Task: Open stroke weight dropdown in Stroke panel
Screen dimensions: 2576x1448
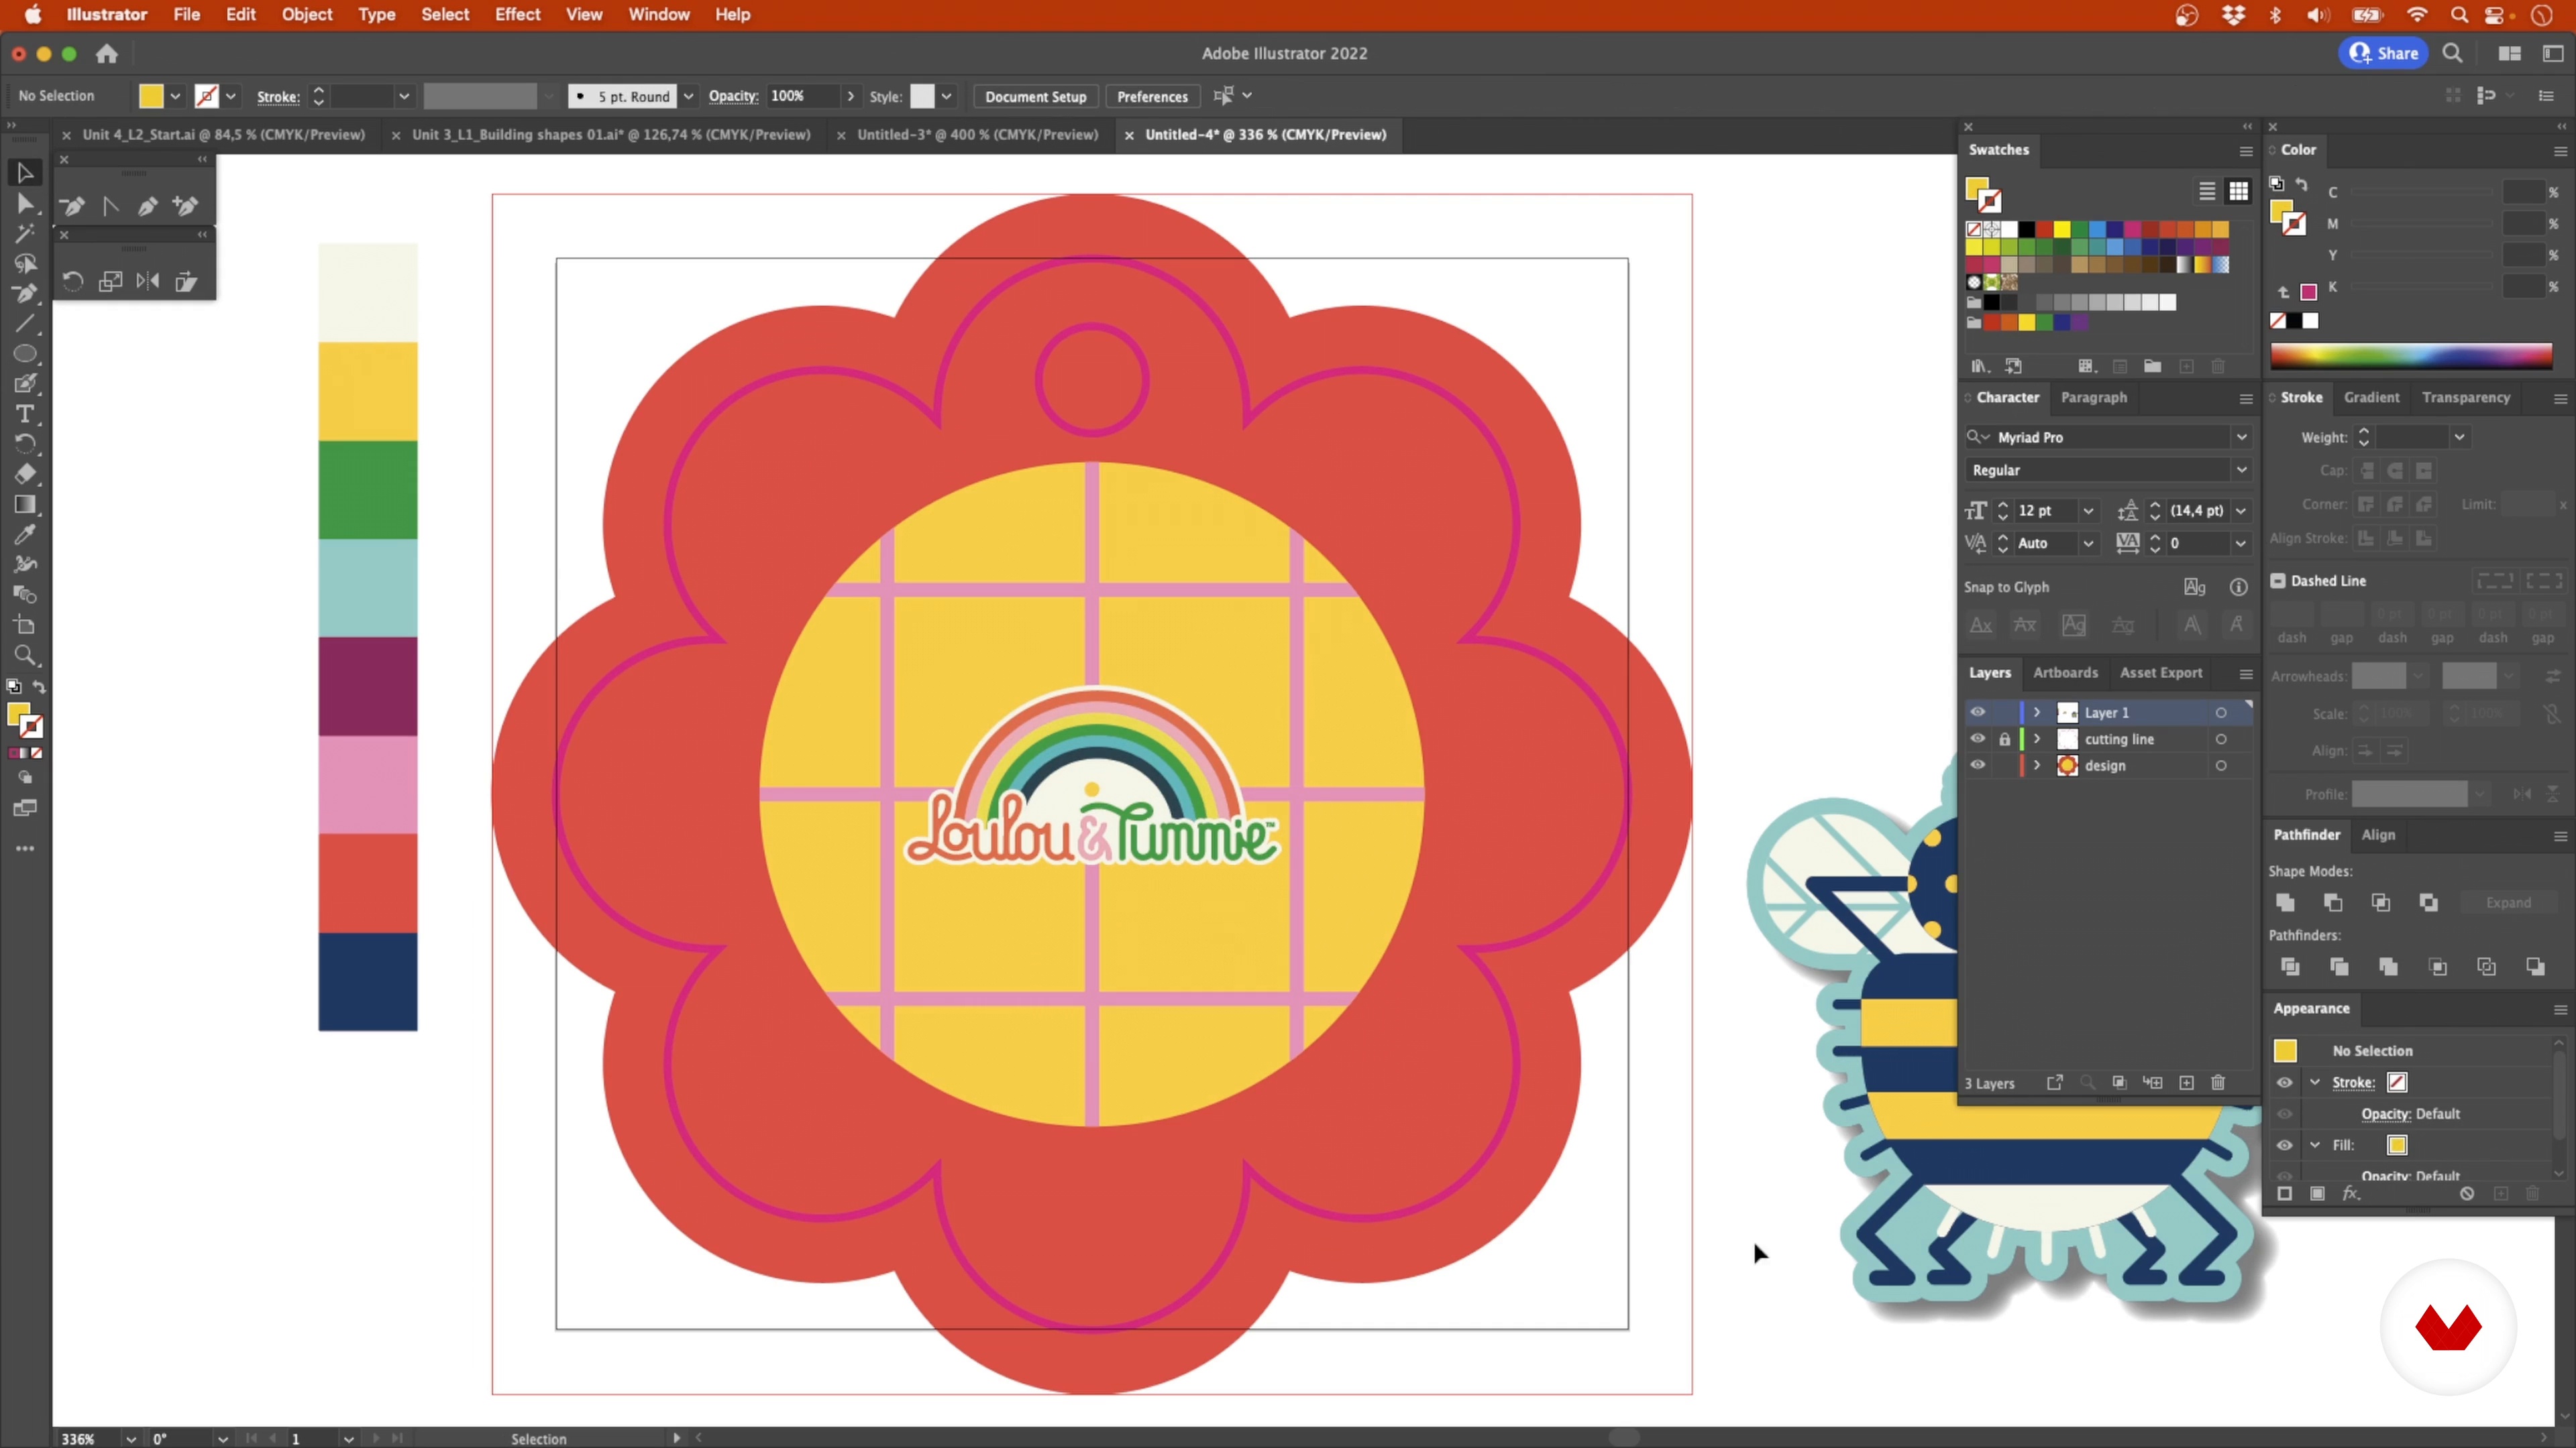Action: 2459,436
